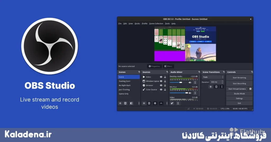Lock the Browser source
The height and width of the screenshot is (142, 271).
(x=165, y=85)
